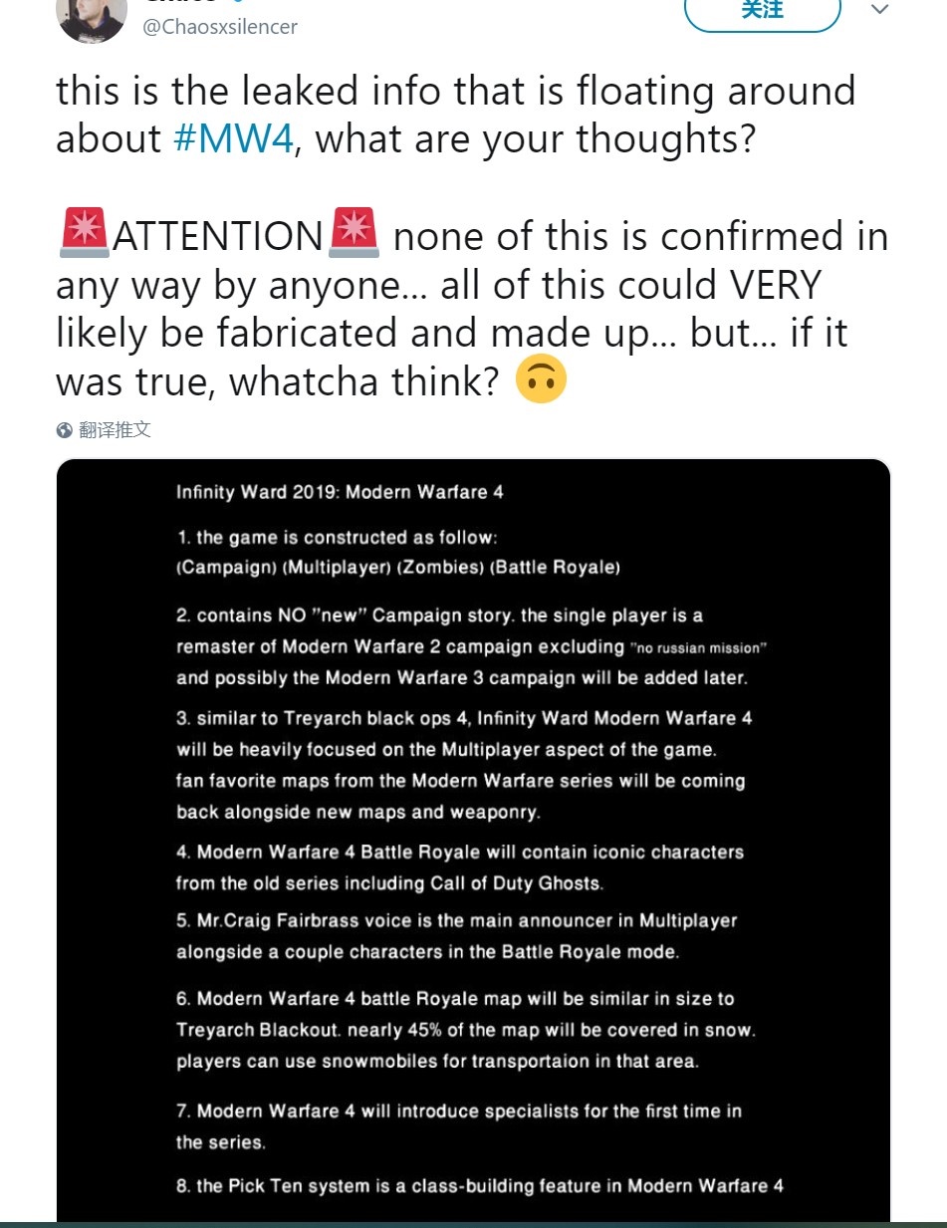Click the tweet author's profile avatar
Screen dimensions: 947x1228
92,17
